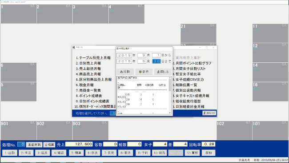Select ポイント成績表 menu item
The width and height of the screenshot is (289, 163).
pos(89,96)
